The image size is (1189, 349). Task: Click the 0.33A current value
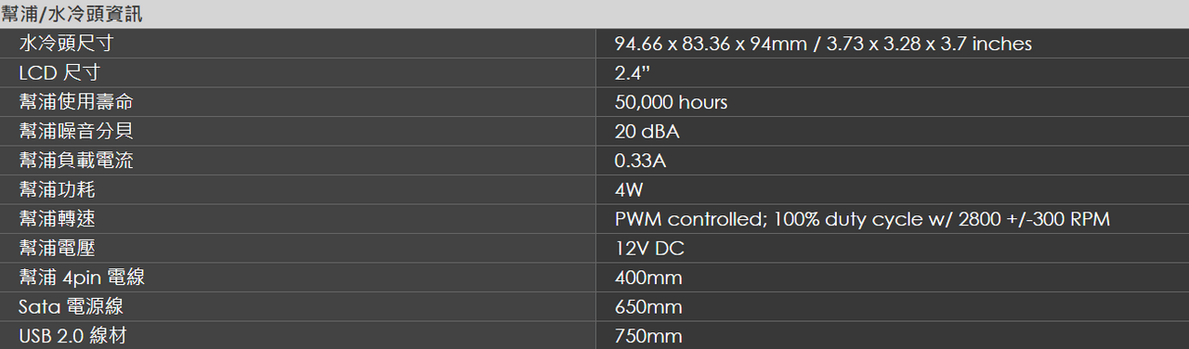point(640,161)
